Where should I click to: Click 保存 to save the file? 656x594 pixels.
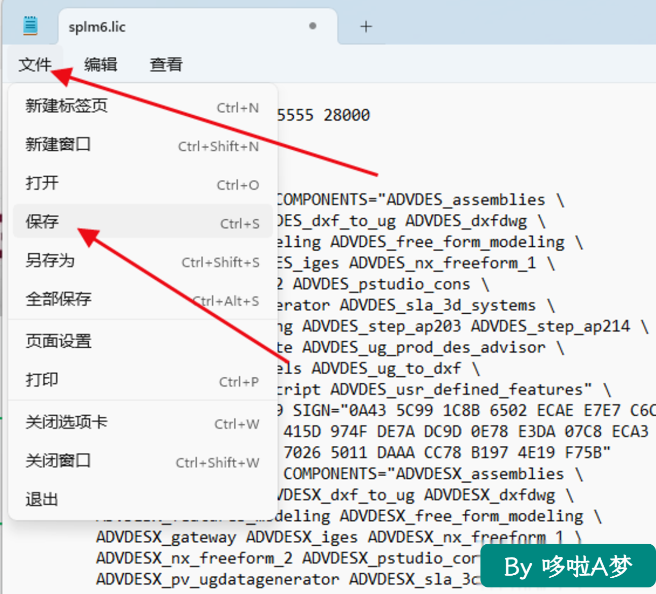tap(143, 222)
